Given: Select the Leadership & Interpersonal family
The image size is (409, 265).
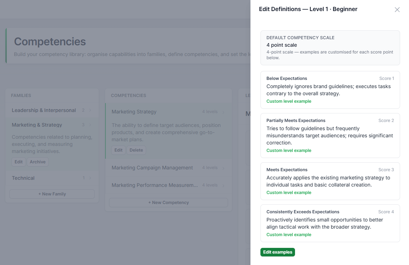Looking at the screenshot, I should pyautogui.click(x=52, y=110).
